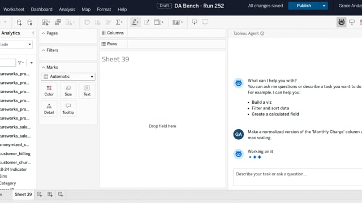Open the Publish dropdown arrow
Image resolution: width=362 pixels, height=203 pixels.
pyautogui.click(x=324, y=6)
